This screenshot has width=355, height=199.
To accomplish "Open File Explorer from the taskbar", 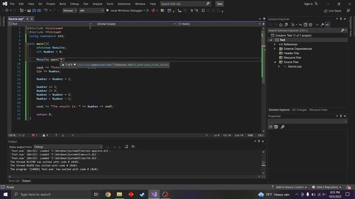I will [x=119, y=194].
